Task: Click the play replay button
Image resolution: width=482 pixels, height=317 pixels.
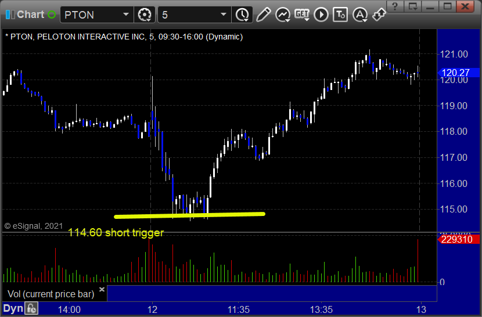Action: pos(321,15)
